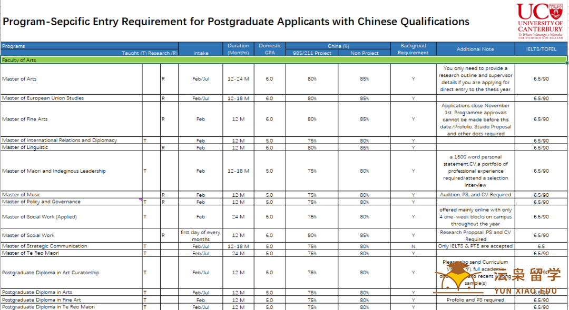Select Master of Music 75% 985/211 cell
This screenshot has width=569, height=310.
(x=312, y=195)
